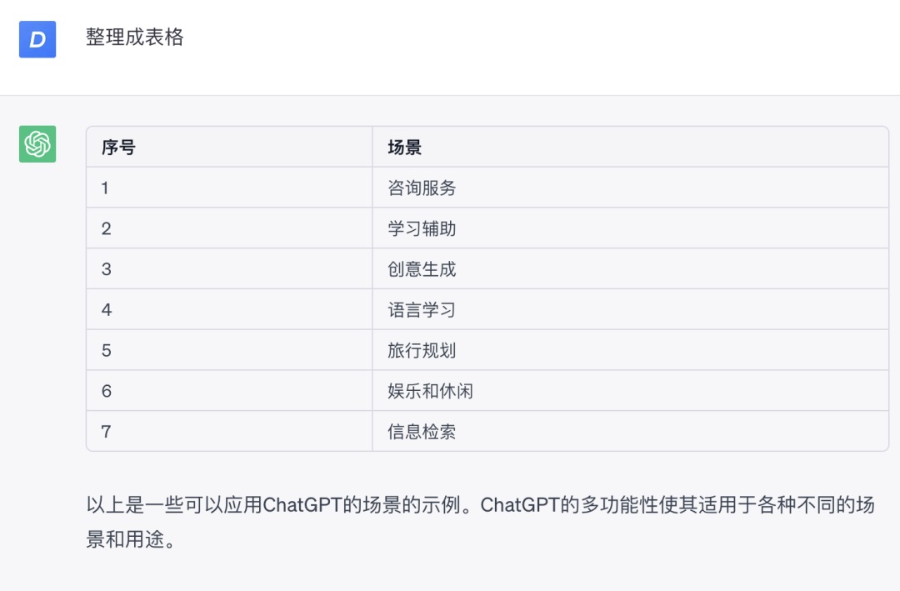Click the "场景" table header
Screen dimensions: 900x591
405,148
